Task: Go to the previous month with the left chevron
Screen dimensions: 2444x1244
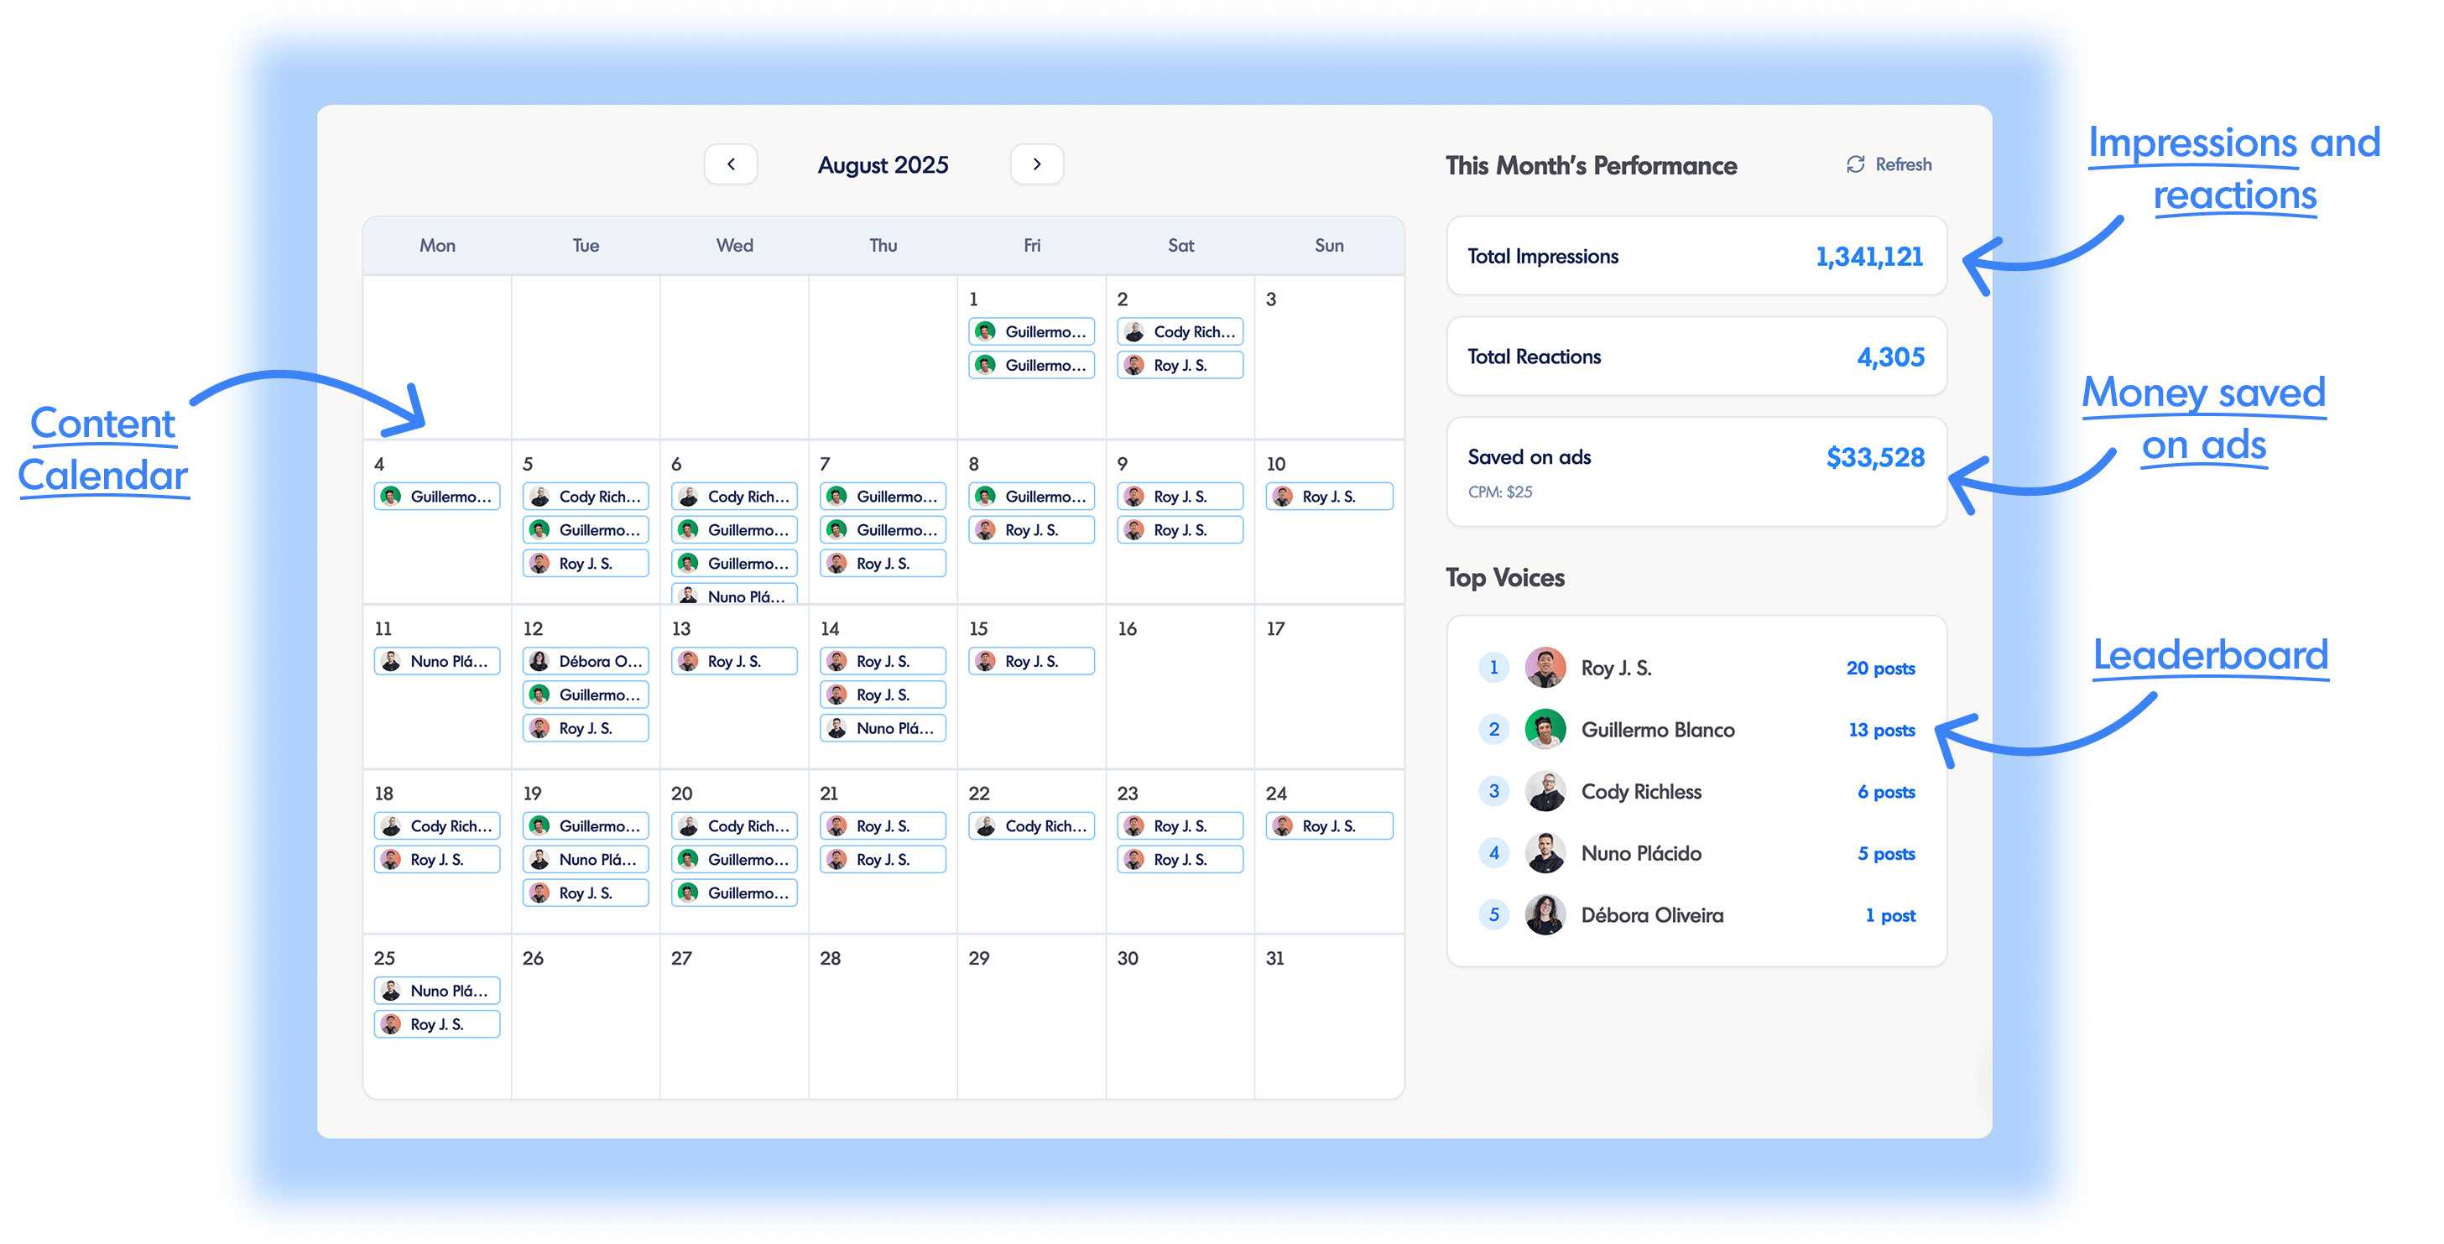Action: 731,164
